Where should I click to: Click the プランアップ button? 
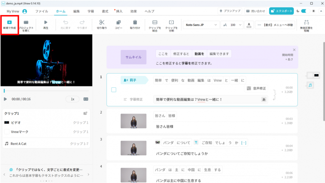pyautogui.click(x=230, y=11)
